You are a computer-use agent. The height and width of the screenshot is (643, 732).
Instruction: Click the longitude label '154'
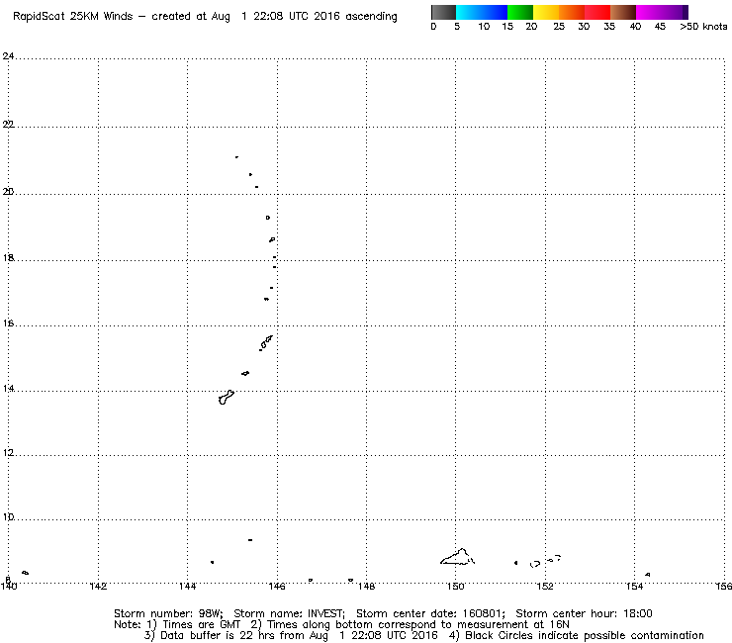[x=634, y=587]
